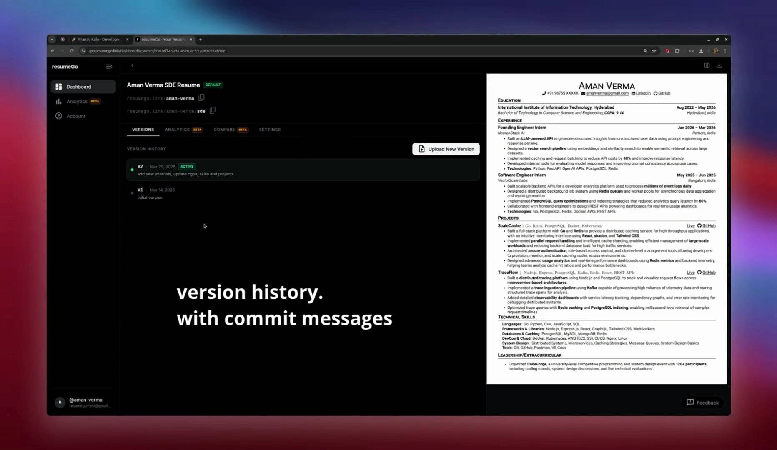Switch to the Settings tab

270,130
